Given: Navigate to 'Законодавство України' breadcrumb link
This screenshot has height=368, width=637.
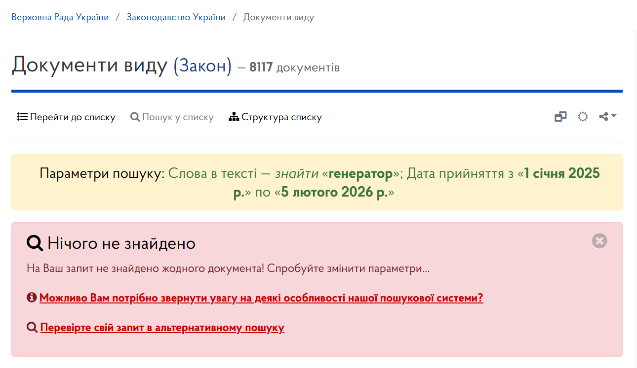Looking at the screenshot, I should click(x=176, y=17).
